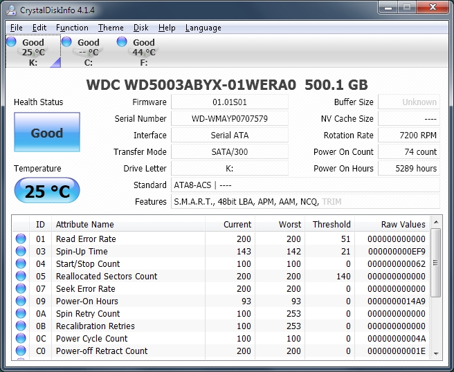Click status orb of Spin Retry Count row
Image resolution: width=454 pixels, height=372 pixels.
pyautogui.click(x=21, y=313)
